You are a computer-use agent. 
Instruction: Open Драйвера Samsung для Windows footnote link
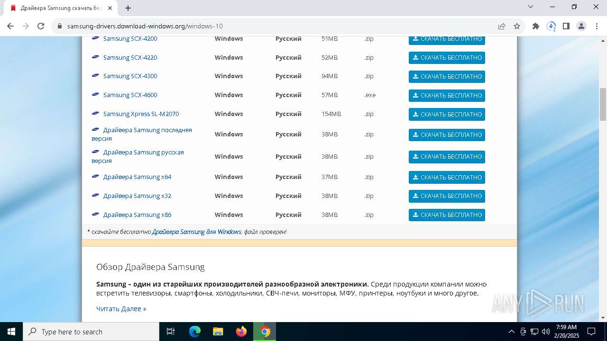point(196,232)
